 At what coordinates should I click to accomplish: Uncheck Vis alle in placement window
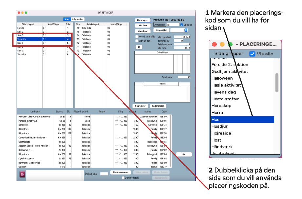coord(252,54)
